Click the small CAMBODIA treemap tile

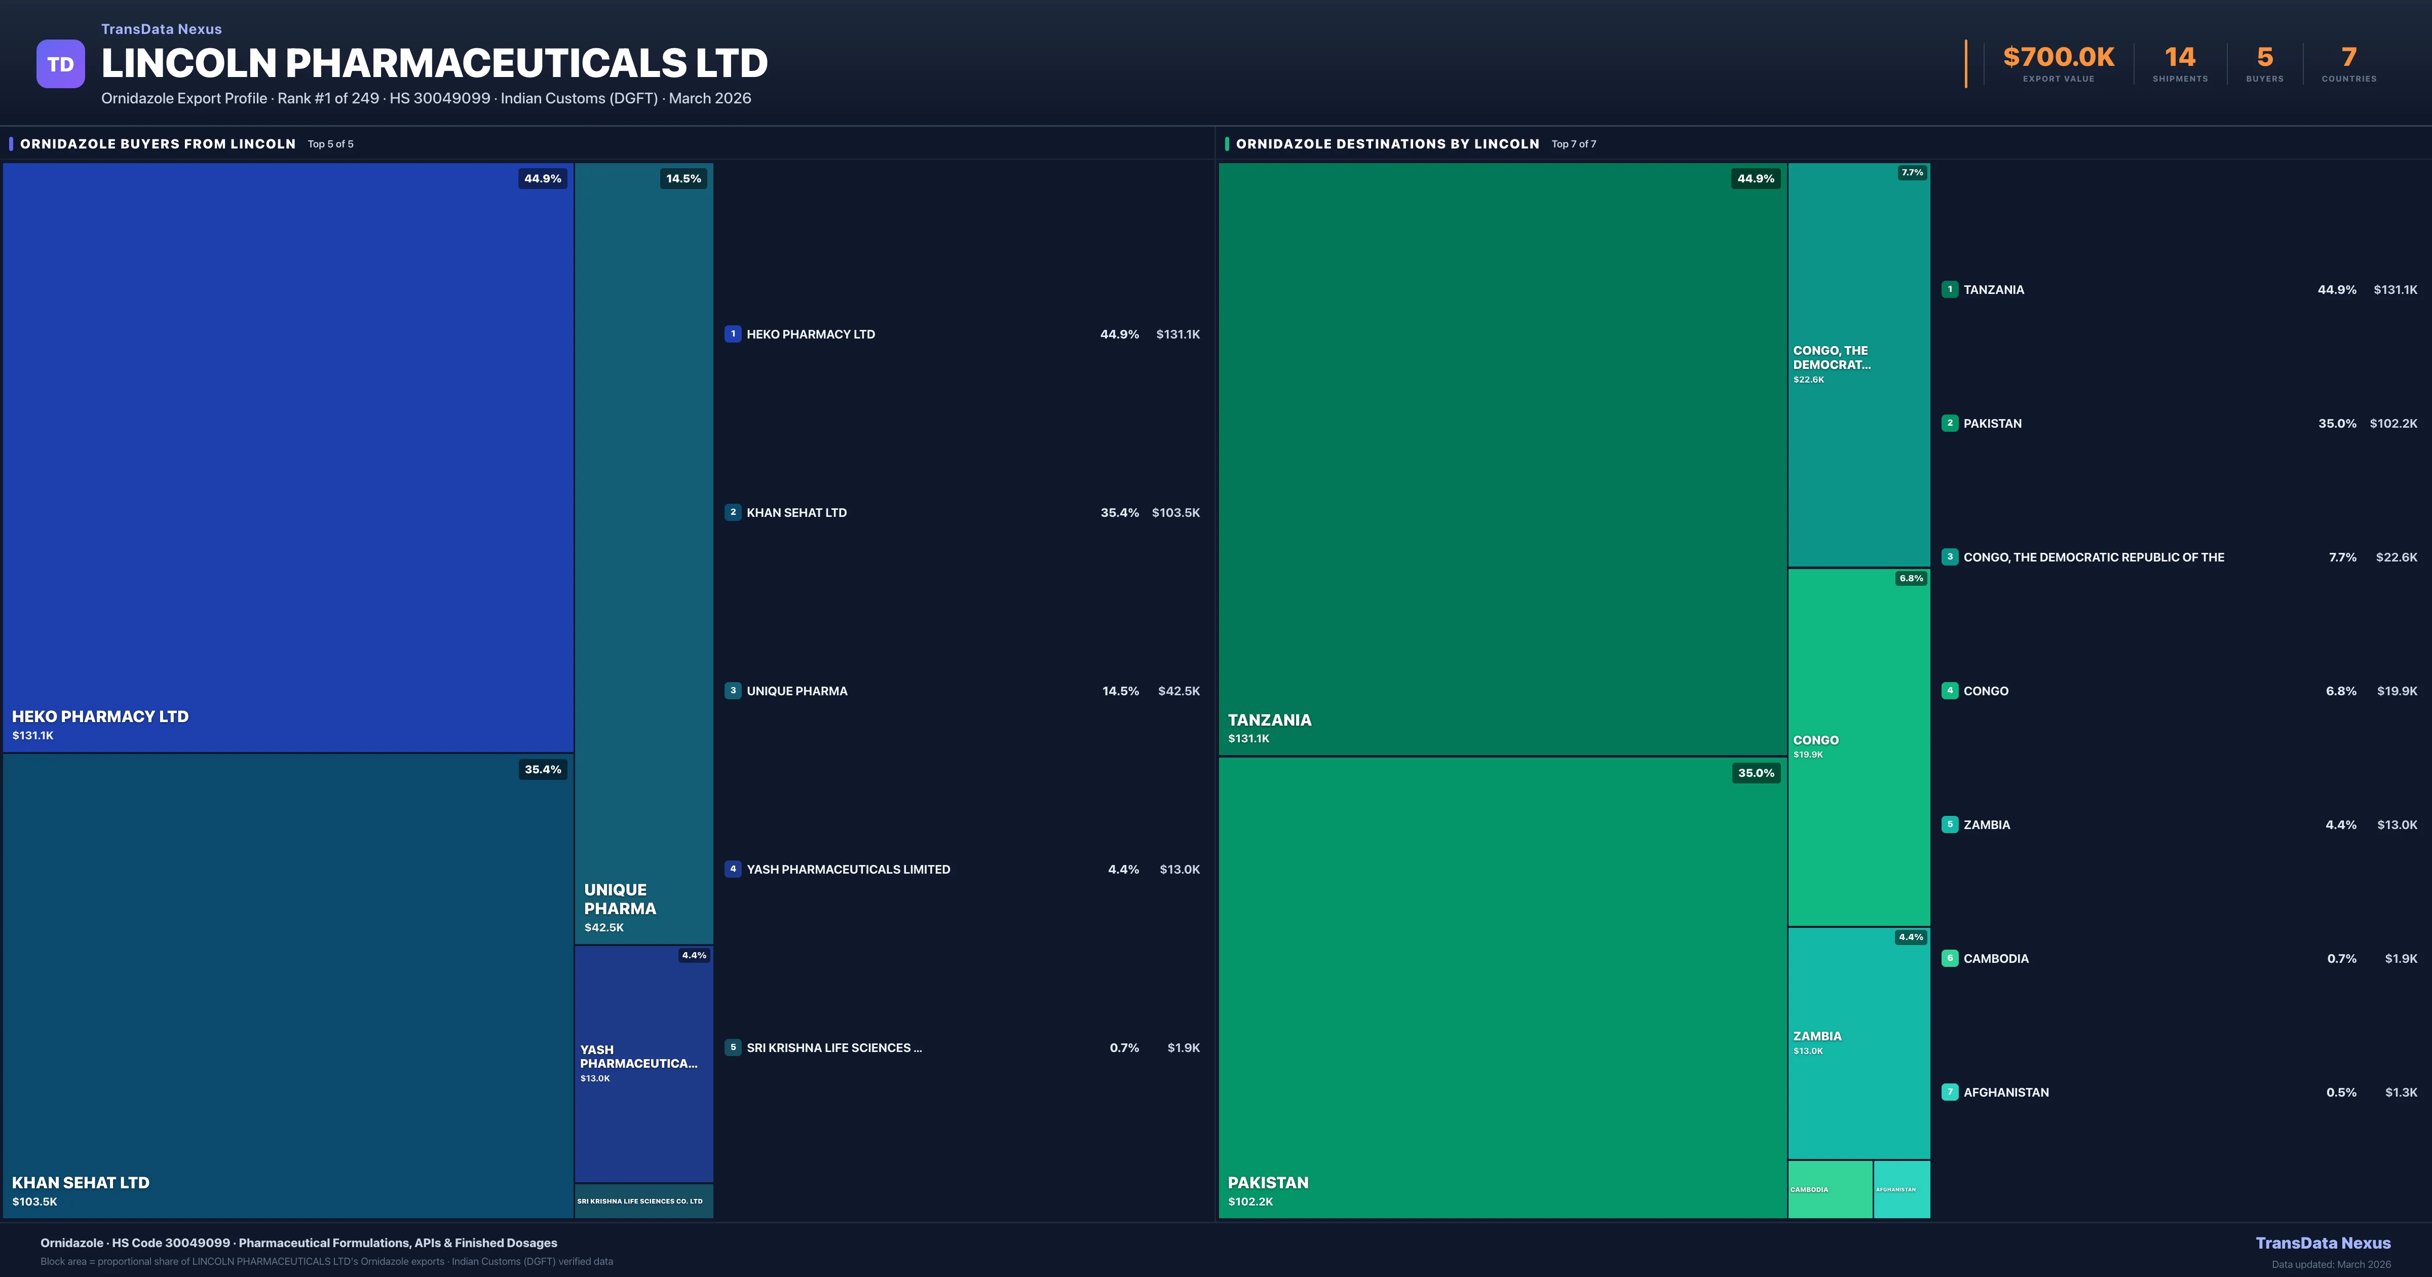pos(1830,1189)
